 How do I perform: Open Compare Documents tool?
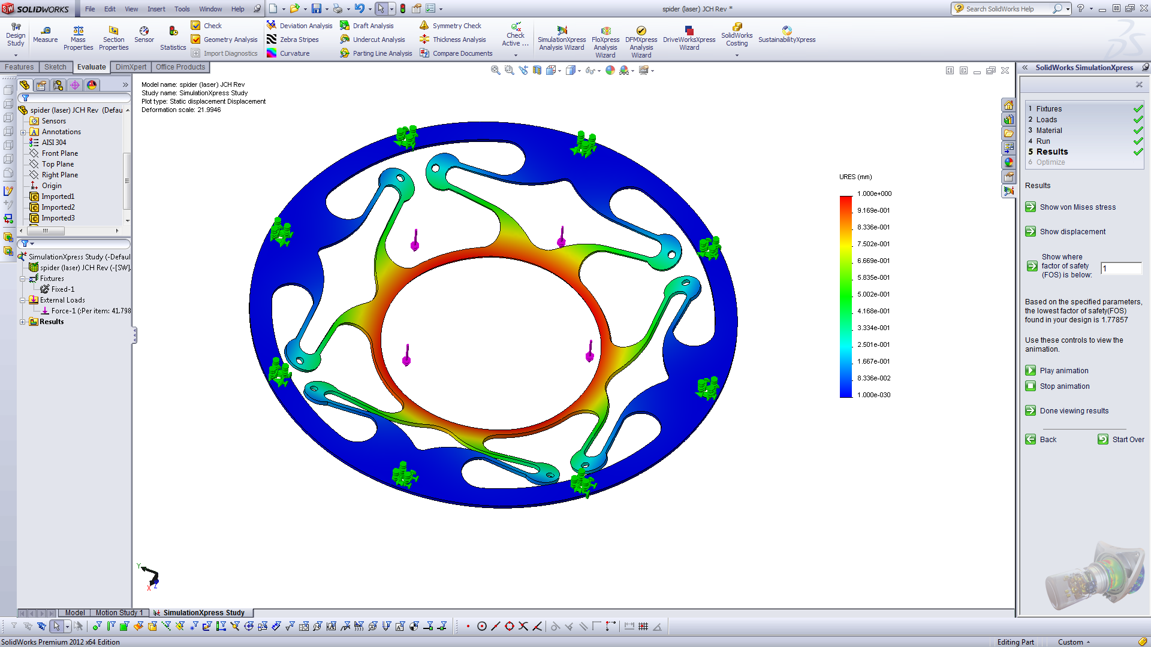pyautogui.click(x=456, y=53)
